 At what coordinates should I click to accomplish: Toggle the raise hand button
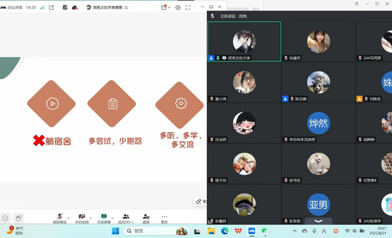18,218
